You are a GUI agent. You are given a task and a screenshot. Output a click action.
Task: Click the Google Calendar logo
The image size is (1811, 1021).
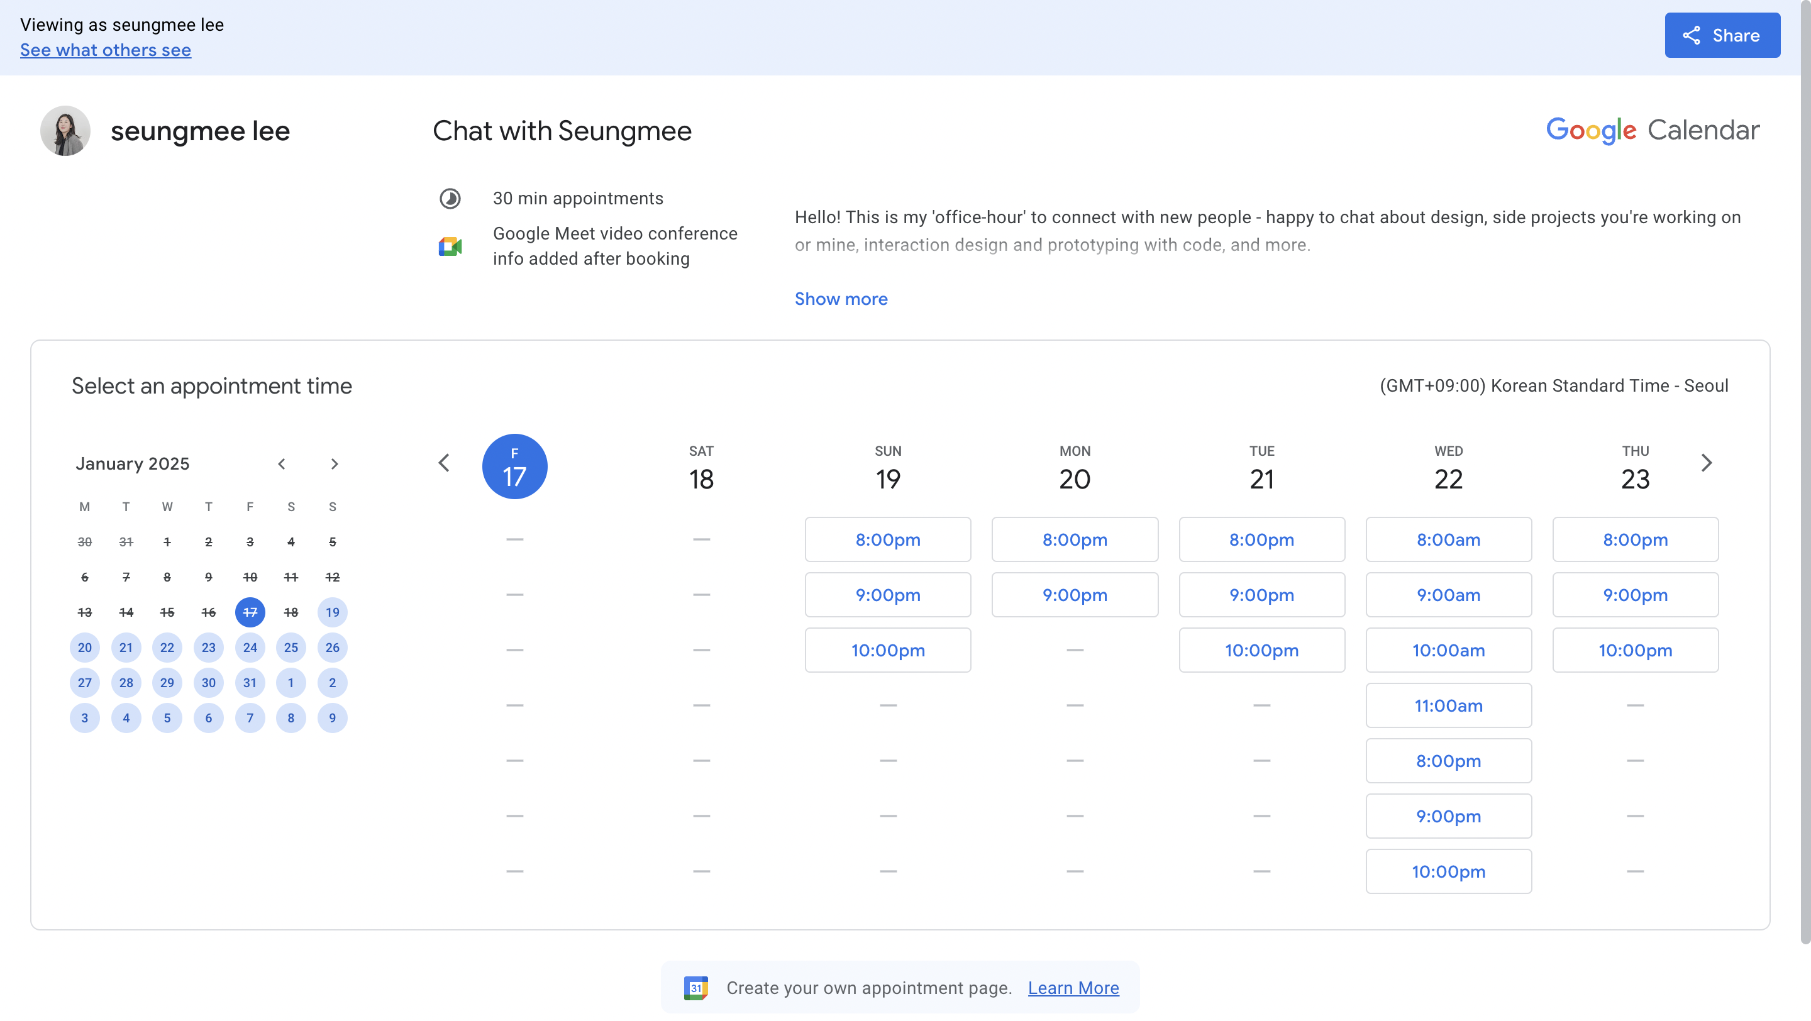click(x=1651, y=130)
